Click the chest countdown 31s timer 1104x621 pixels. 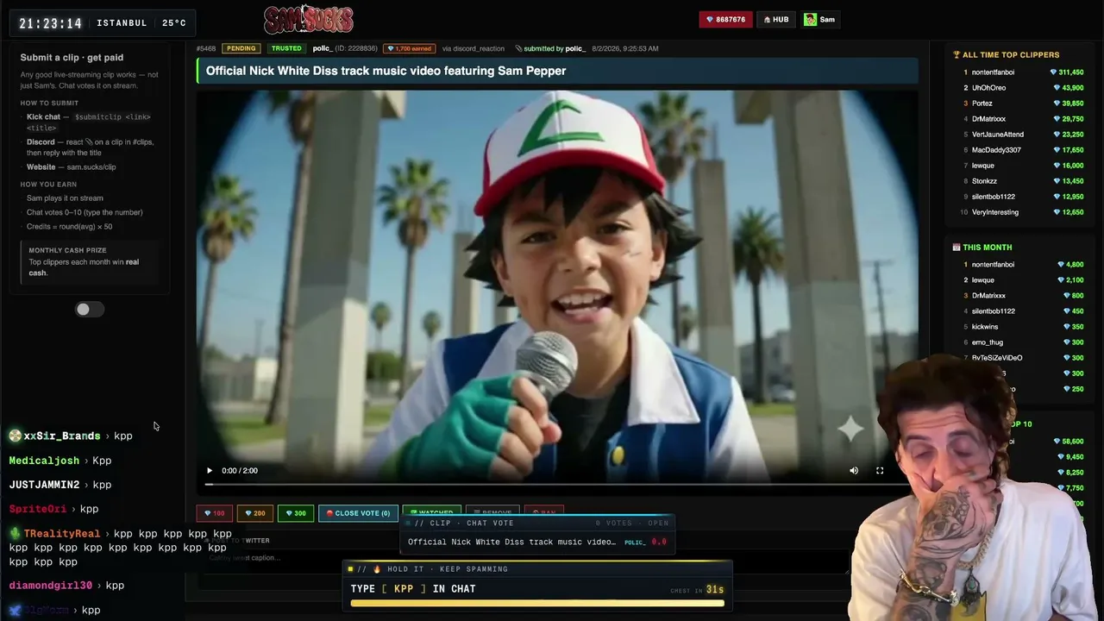click(x=715, y=590)
